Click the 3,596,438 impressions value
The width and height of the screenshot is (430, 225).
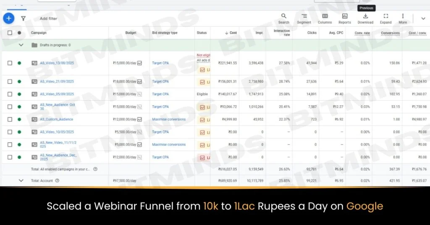(x=256, y=63)
